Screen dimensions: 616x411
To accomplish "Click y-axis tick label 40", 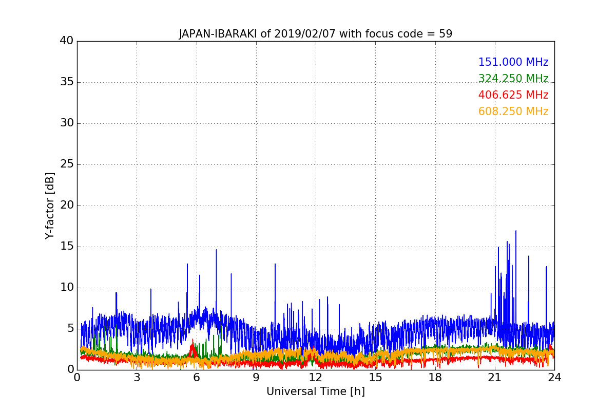I will (x=67, y=41).
